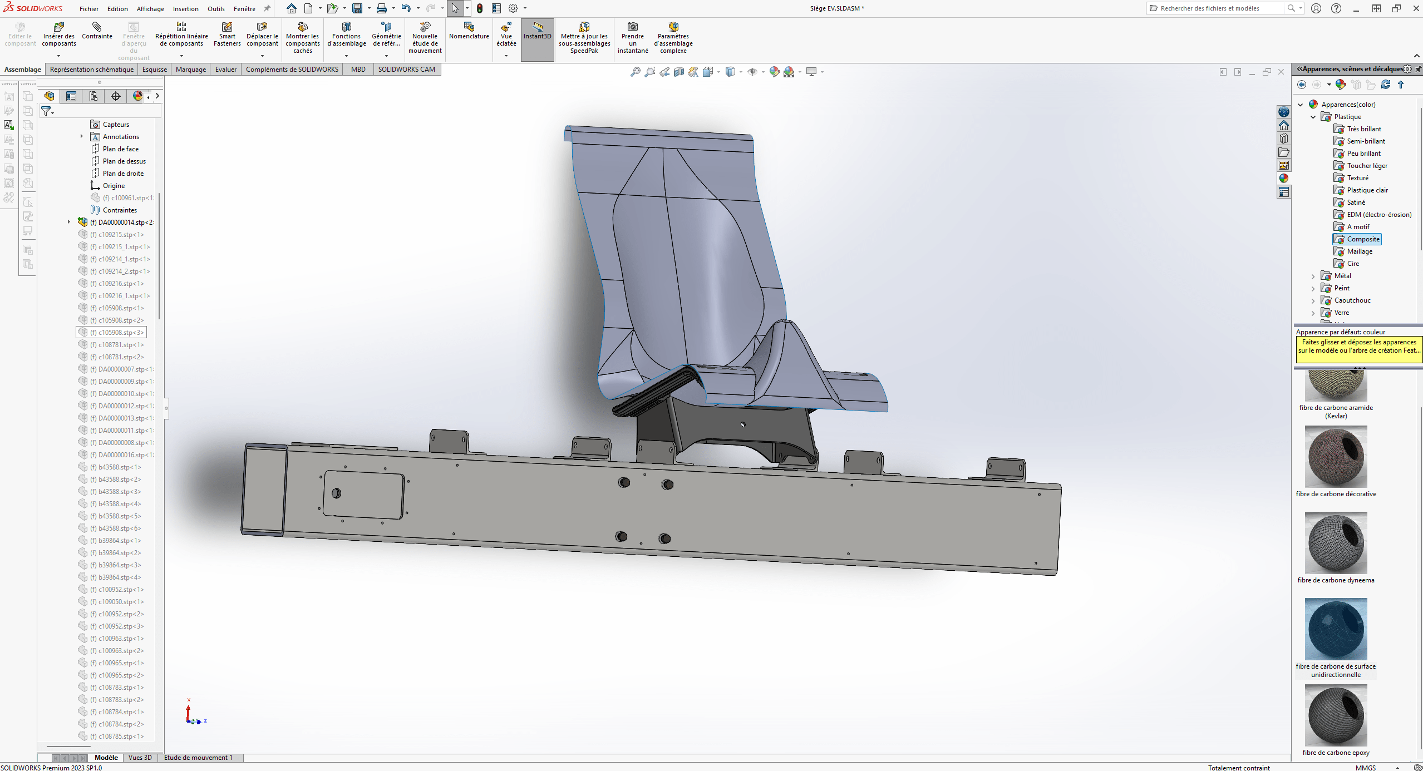
Task: Open FeatureManager design tree tab icon
Action: 49,96
